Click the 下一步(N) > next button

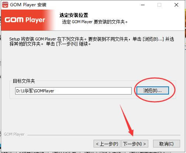click(135, 144)
